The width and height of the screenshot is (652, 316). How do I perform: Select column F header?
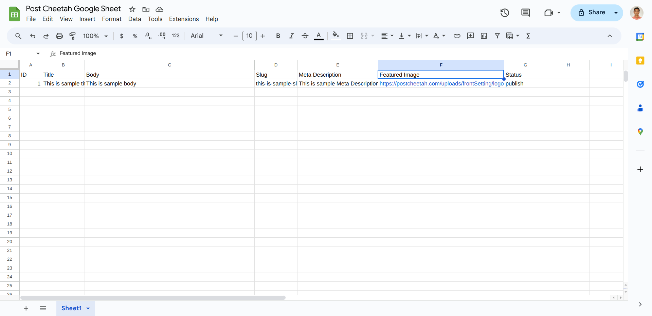tap(441, 65)
